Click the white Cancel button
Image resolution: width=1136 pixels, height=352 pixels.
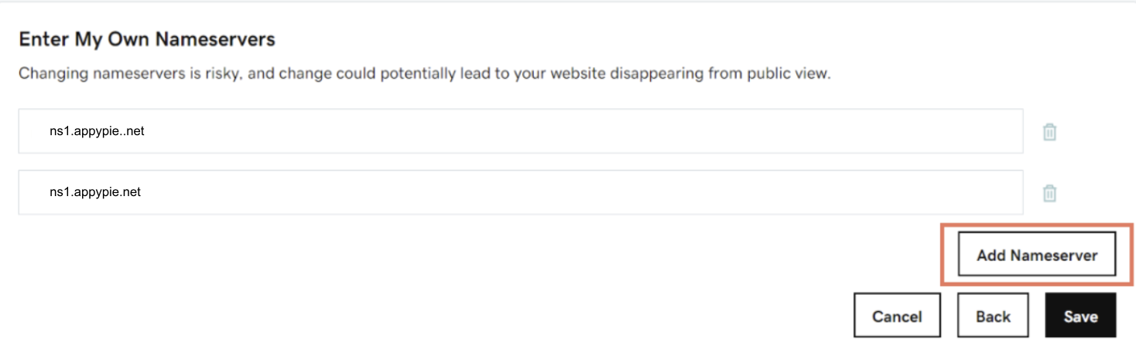tap(897, 316)
